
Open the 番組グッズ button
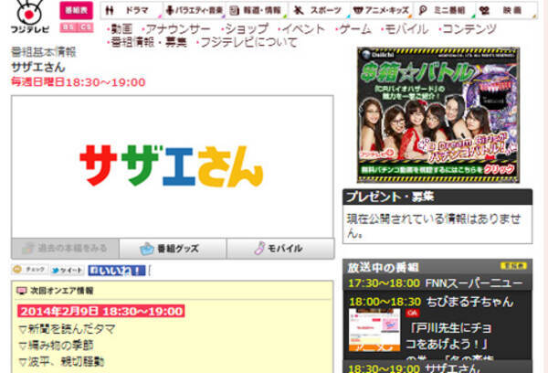(173, 249)
